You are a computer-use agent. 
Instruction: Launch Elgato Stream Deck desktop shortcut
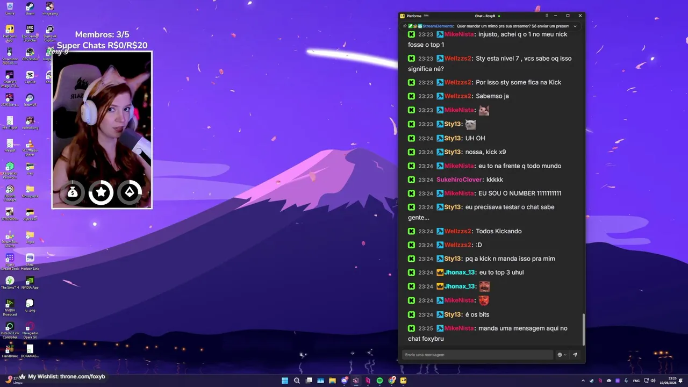[x=10, y=262]
